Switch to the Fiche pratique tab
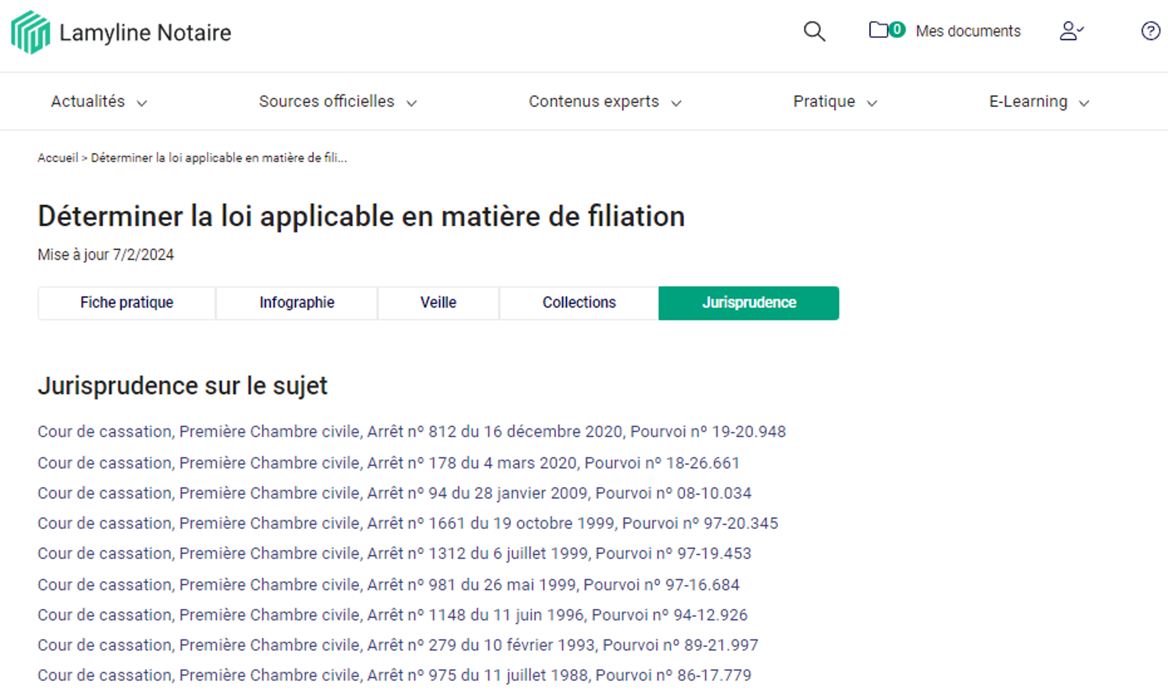Viewport: 1168px width, 692px height. click(127, 303)
